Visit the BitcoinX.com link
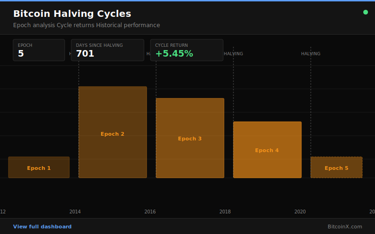 click(x=345, y=227)
